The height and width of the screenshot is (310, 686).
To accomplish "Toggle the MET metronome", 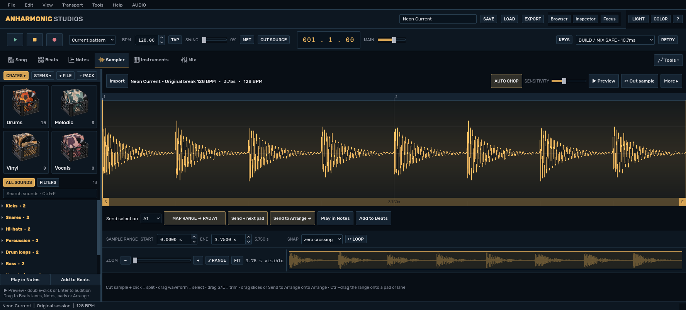I will [x=247, y=40].
